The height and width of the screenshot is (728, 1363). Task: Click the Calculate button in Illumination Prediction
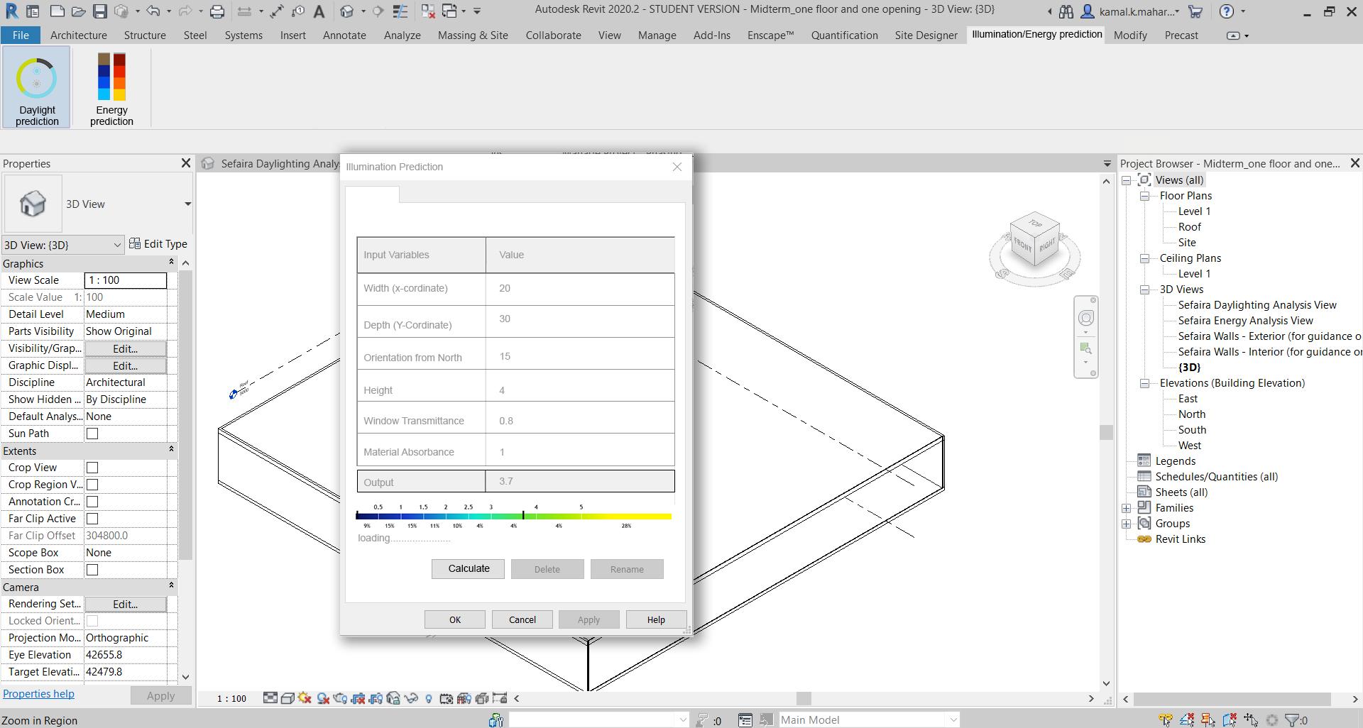coord(469,569)
